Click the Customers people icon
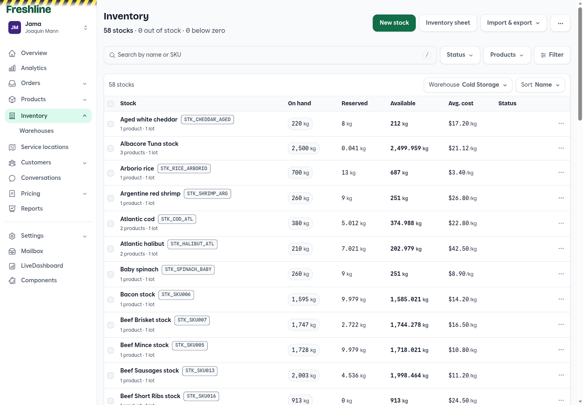 [x=12, y=162]
